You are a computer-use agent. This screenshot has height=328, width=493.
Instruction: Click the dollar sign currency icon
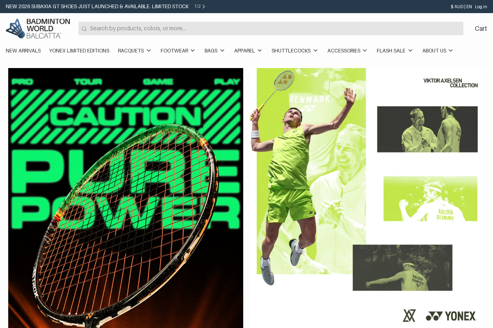tap(452, 7)
